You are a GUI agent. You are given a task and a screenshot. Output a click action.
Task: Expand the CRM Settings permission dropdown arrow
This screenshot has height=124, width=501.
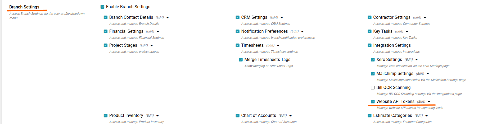(x=282, y=18)
